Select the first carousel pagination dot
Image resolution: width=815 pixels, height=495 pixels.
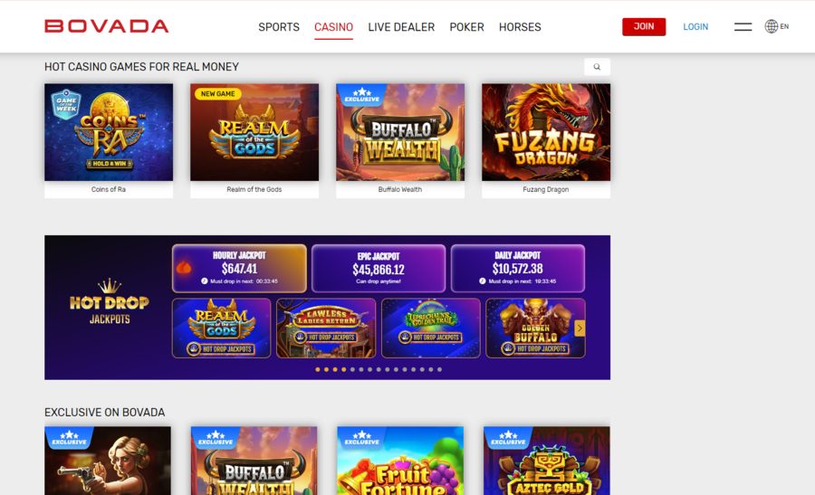click(318, 369)
